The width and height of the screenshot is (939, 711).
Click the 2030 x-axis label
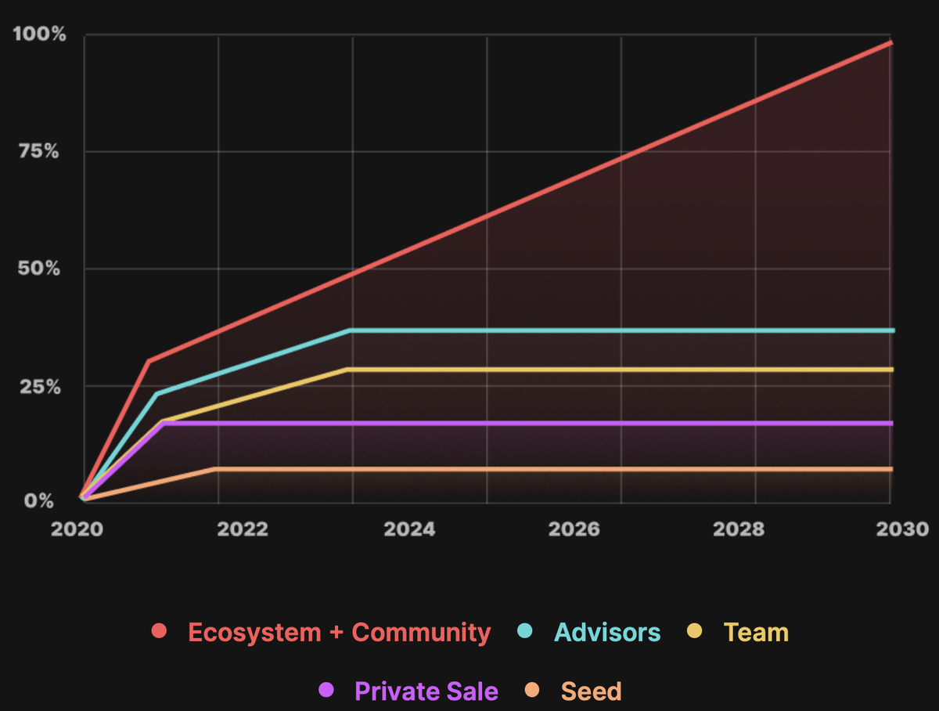903,529
